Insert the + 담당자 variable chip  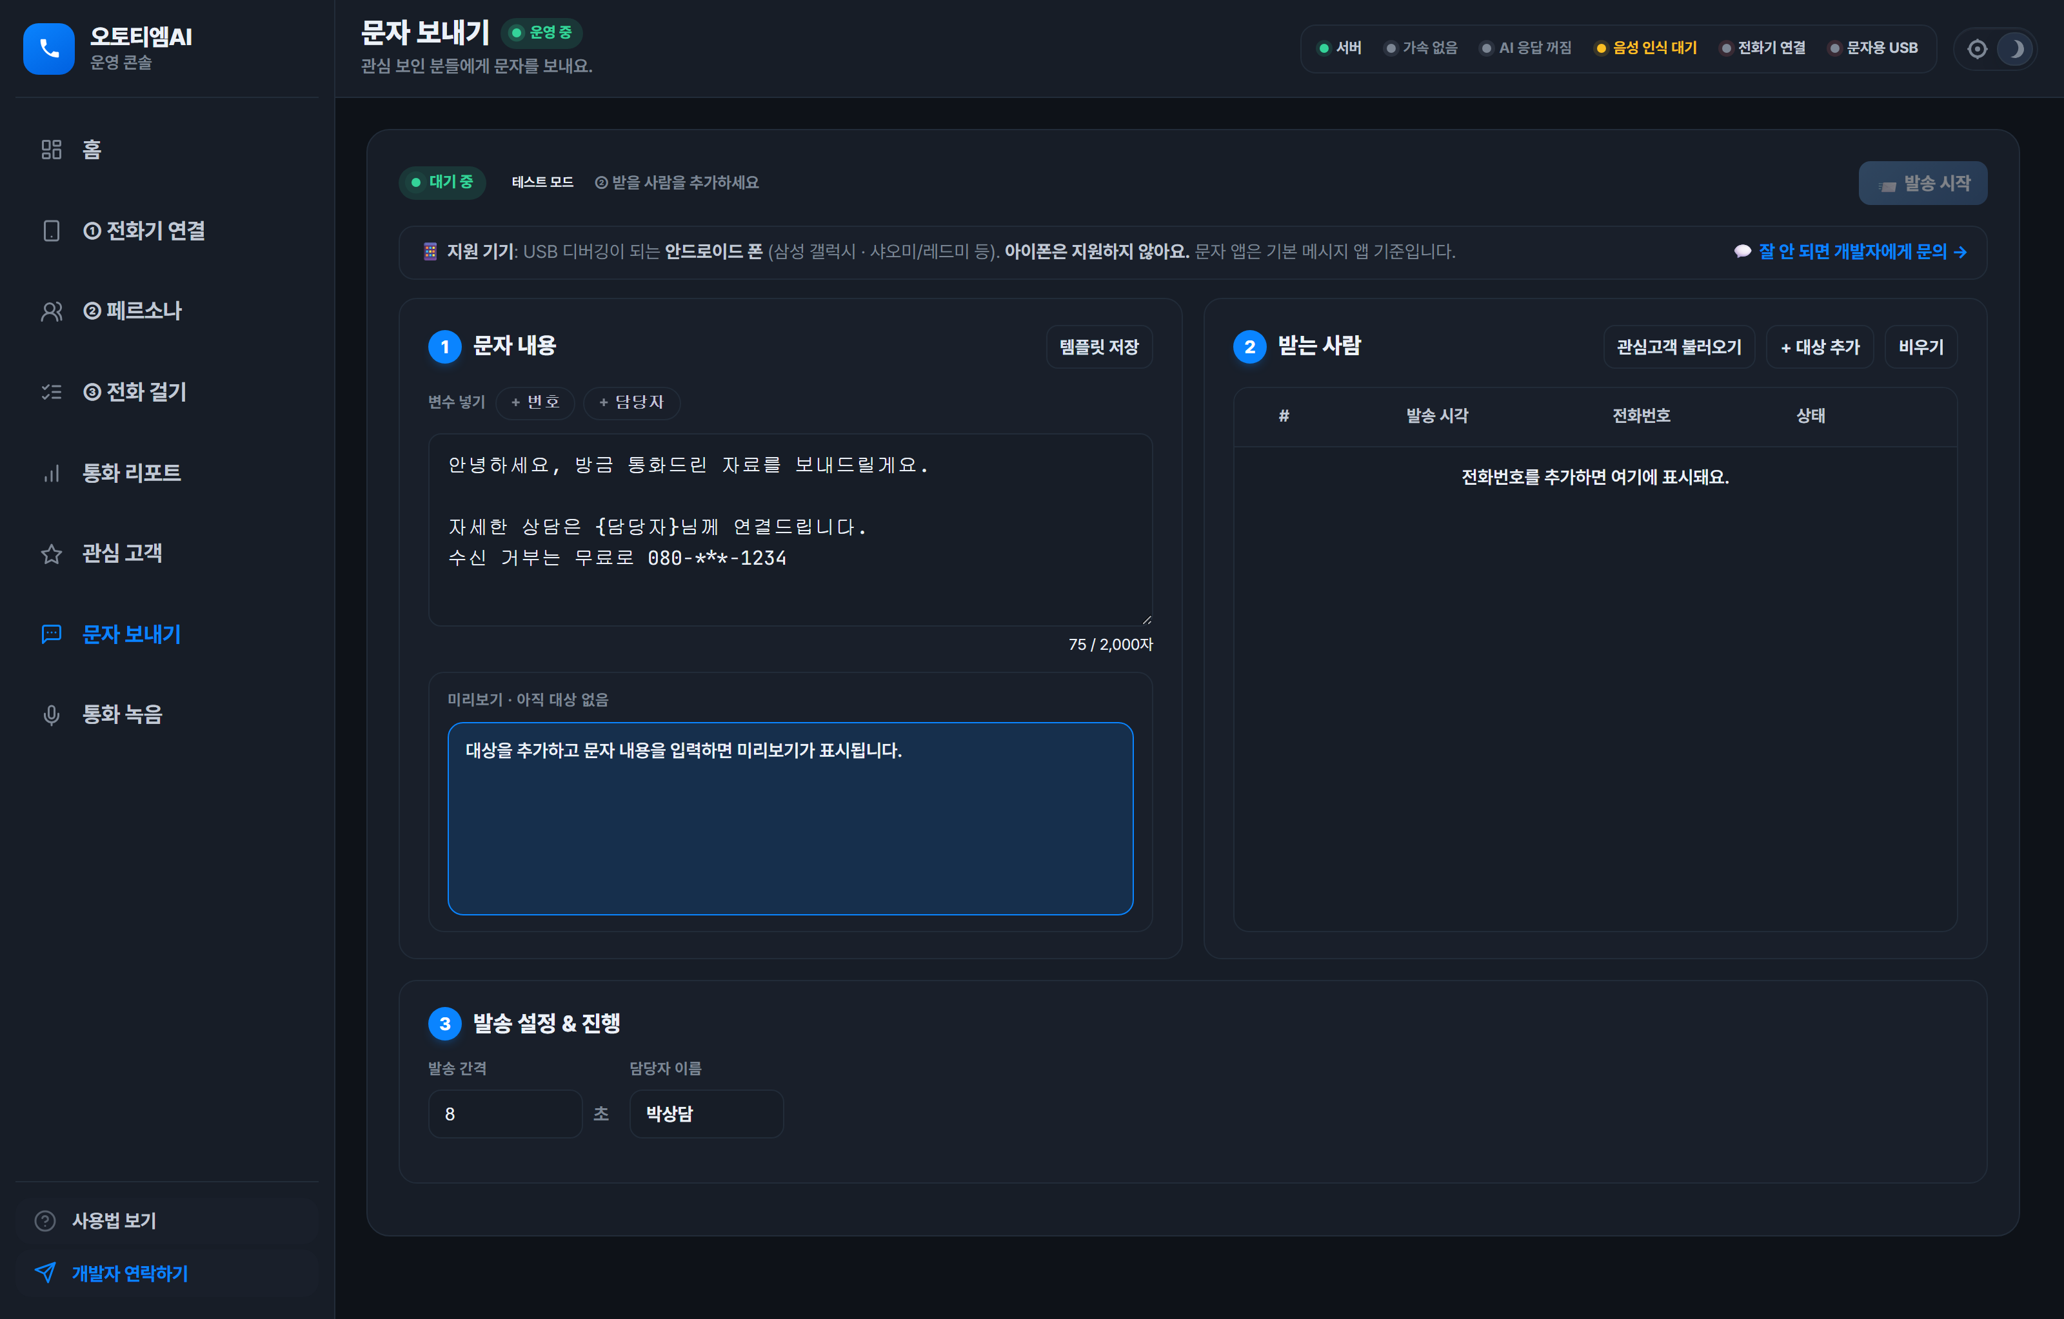[631, 402]
